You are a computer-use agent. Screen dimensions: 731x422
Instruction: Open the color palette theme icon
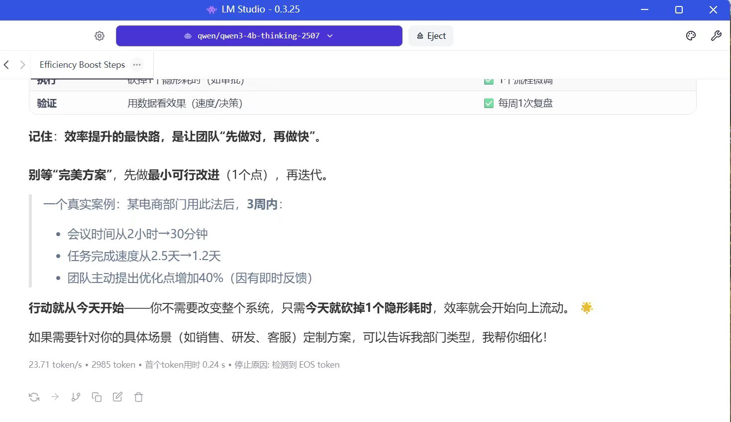pos(691,36)
